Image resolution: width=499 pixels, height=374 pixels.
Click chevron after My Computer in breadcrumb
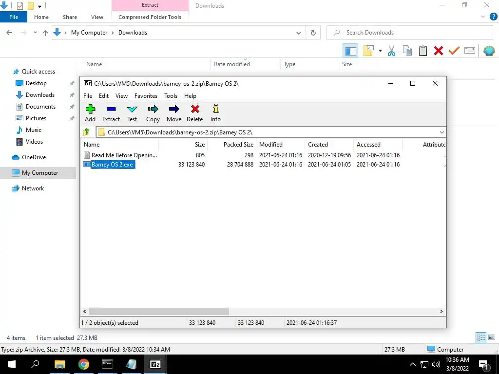click(x=113, y=33)
